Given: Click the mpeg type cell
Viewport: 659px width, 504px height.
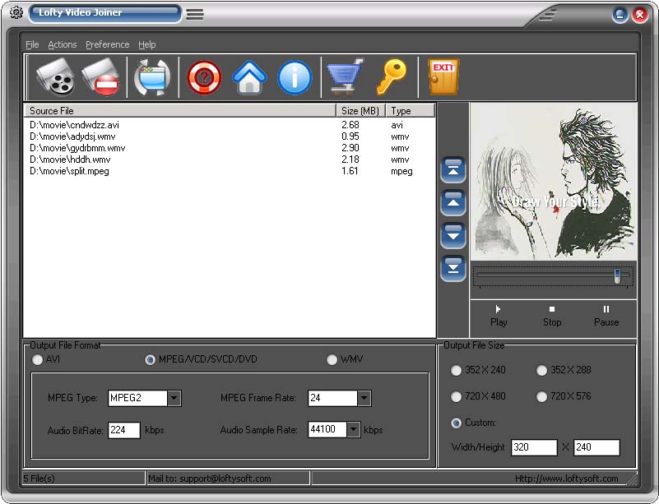Looking at the screenshot, I should 401,171.
